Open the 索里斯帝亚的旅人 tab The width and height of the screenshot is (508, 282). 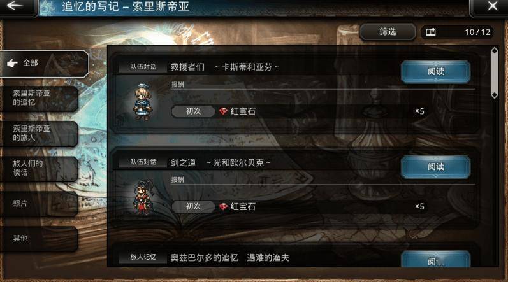(x=39, y=133)
